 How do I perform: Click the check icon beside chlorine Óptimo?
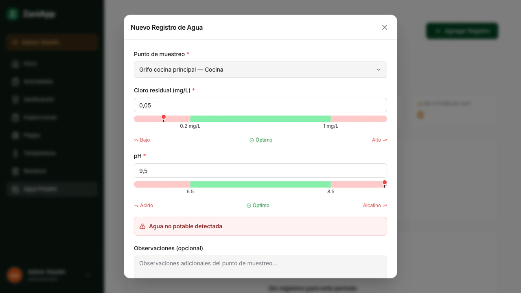252,140
